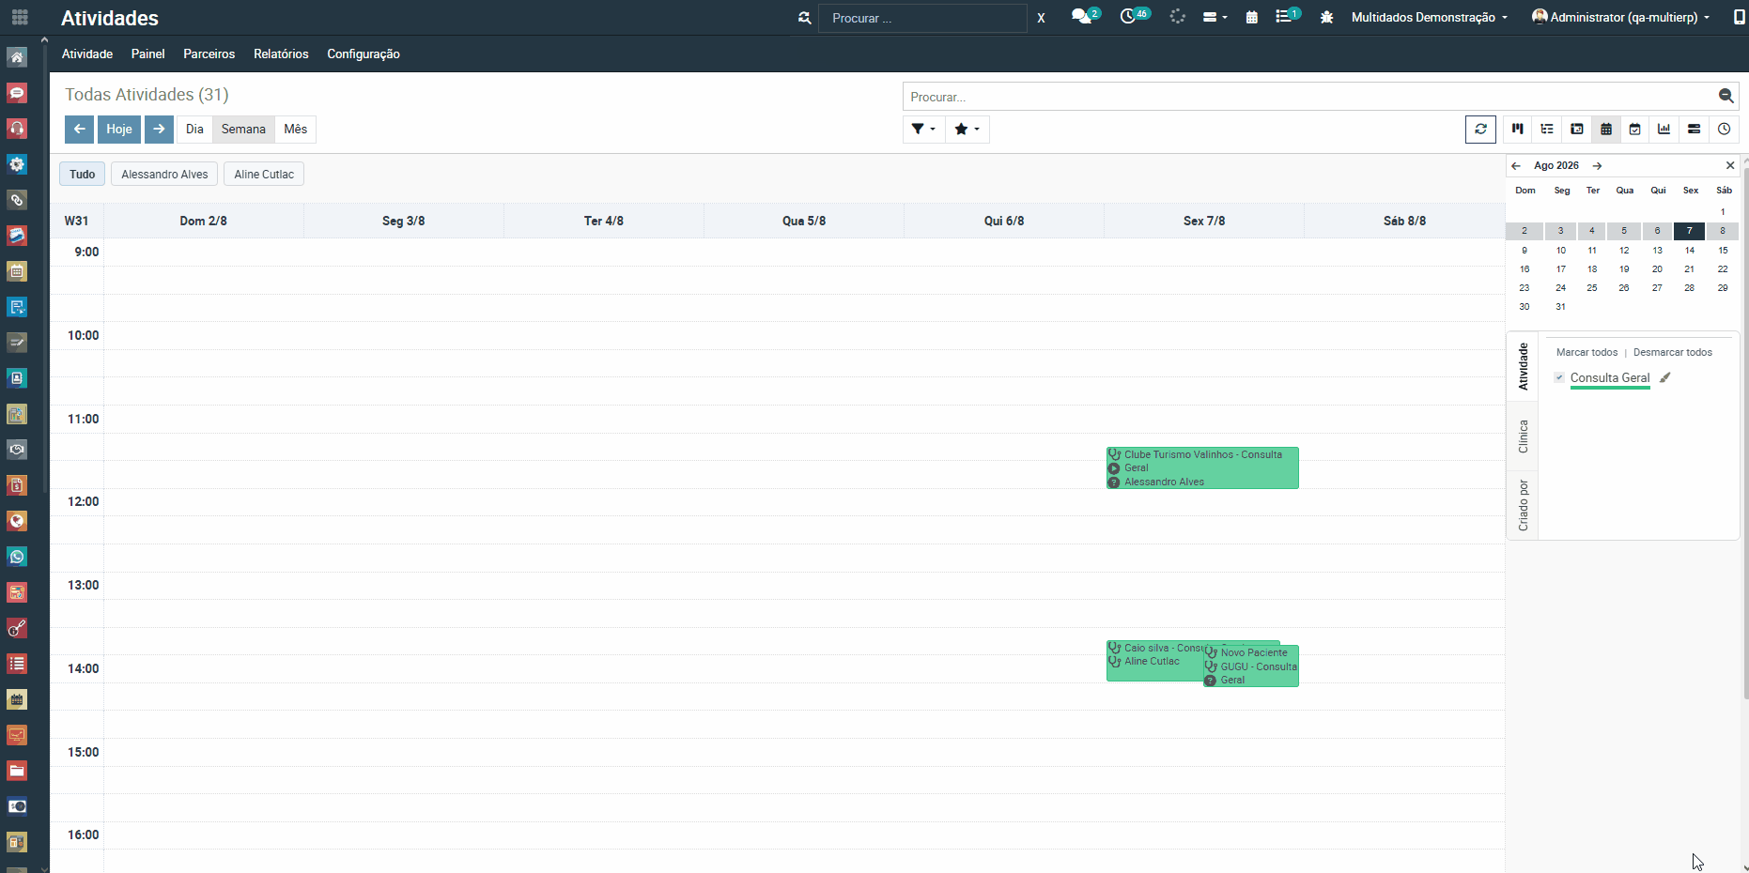Select the Atividade side tab
This screenshot has width=1749, height=873.
(1523, 366)
